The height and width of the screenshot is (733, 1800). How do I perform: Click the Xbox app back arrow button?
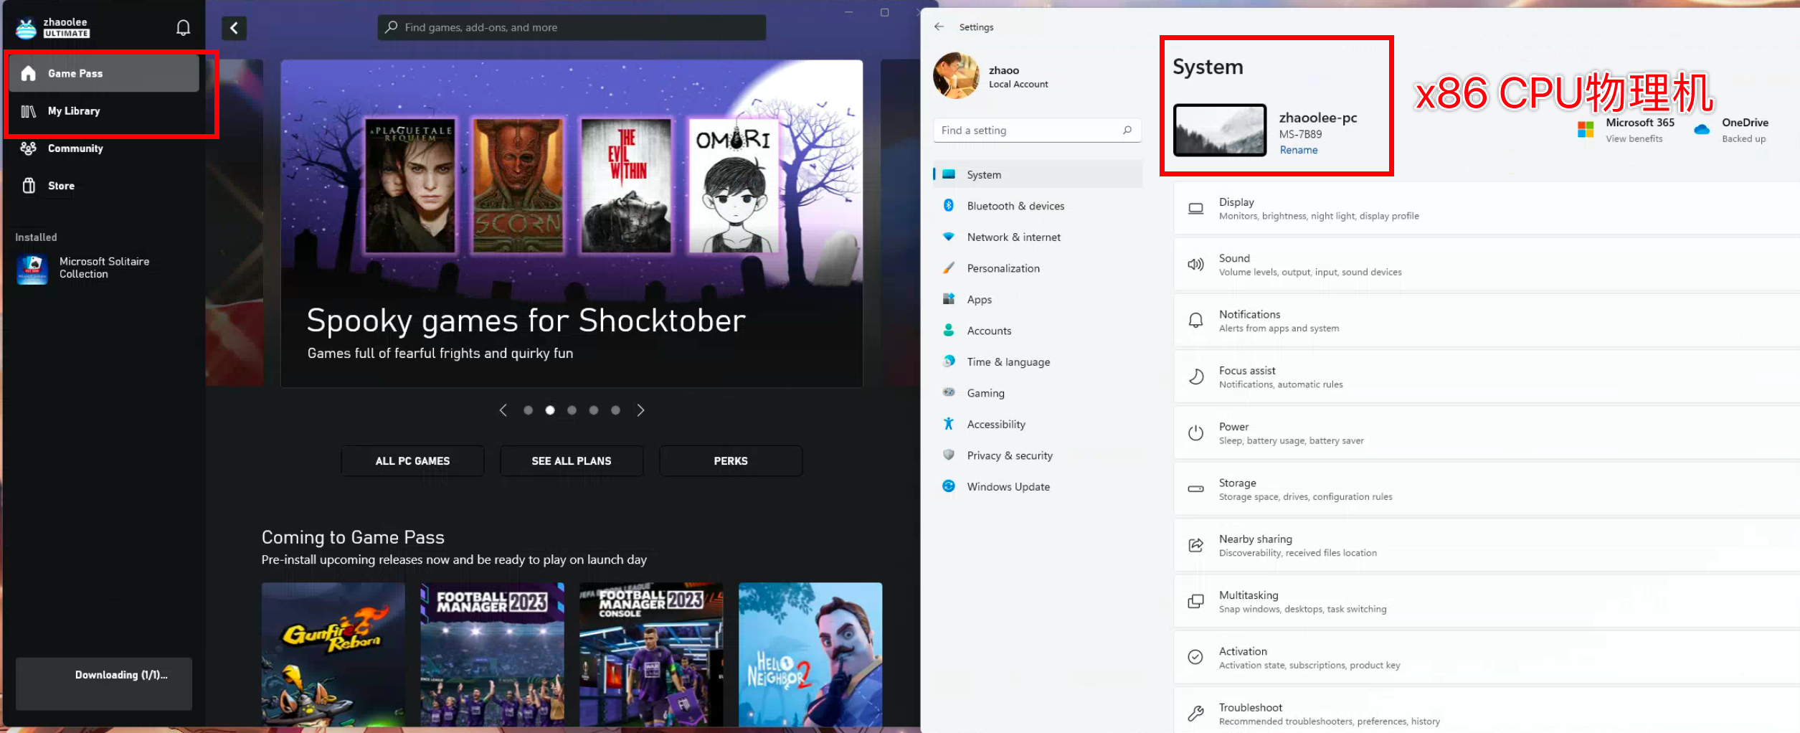click(x=234, y=28)
